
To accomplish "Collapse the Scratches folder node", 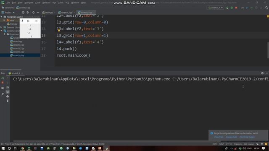I will pos(5,34).
